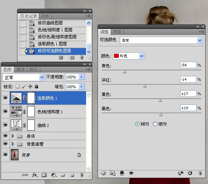The height and width of the screenshot is (184, 208).
Task: Select history state 修改曲线图层
Action: (x=52, y=23)
